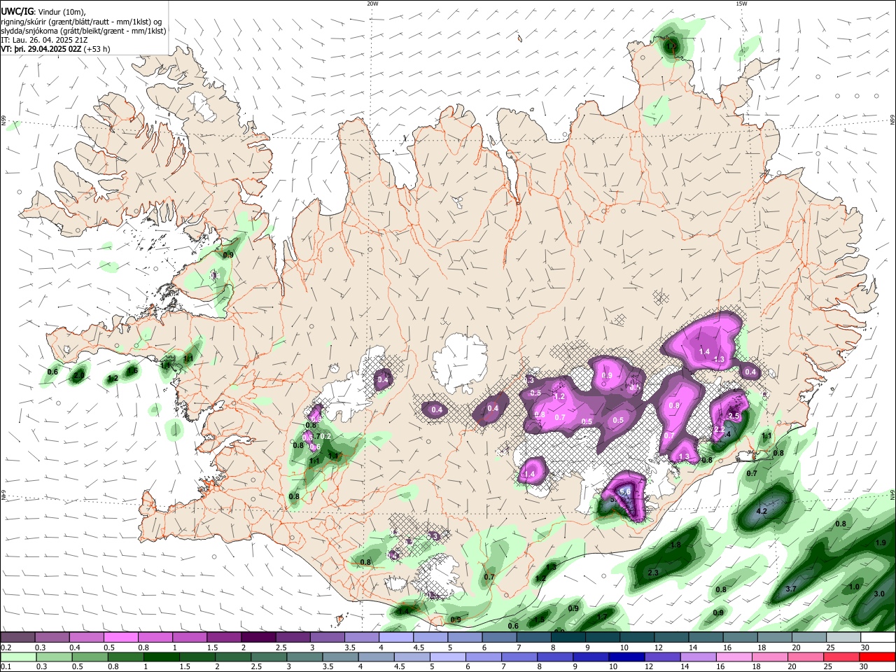Click the "2.2" snowfall value
This screenshot has width=896, height=672.
(x=719, y=429)
